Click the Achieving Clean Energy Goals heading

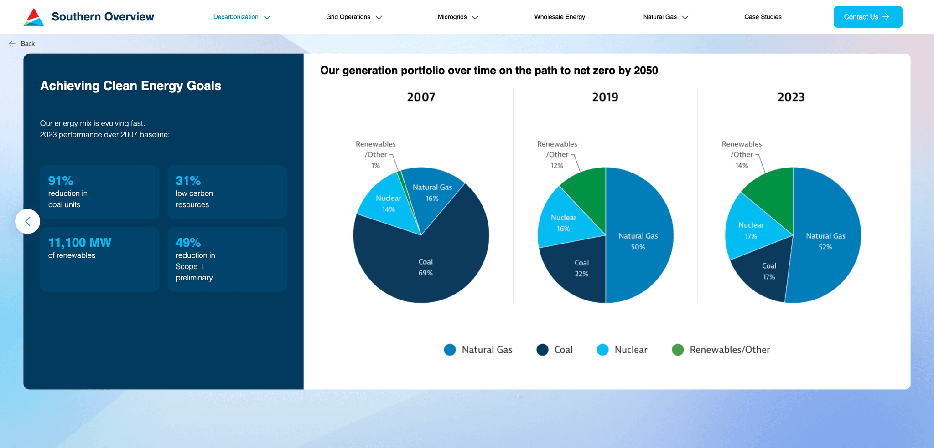pyautogui.click(x=130, y=86)
